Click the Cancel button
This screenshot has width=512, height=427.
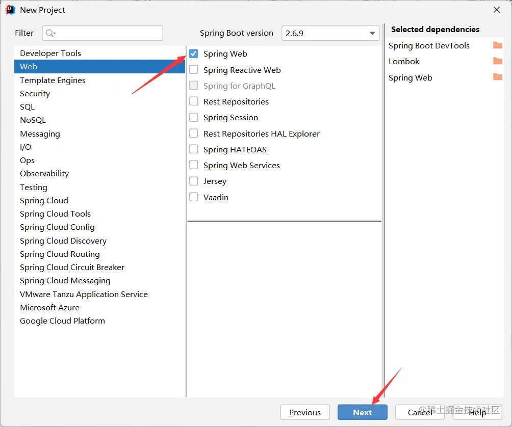coord(420,412)
